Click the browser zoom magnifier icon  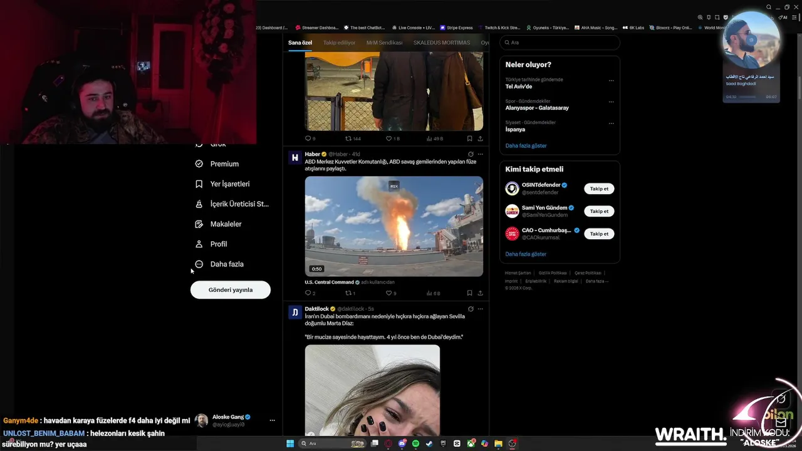click(700, 17)
